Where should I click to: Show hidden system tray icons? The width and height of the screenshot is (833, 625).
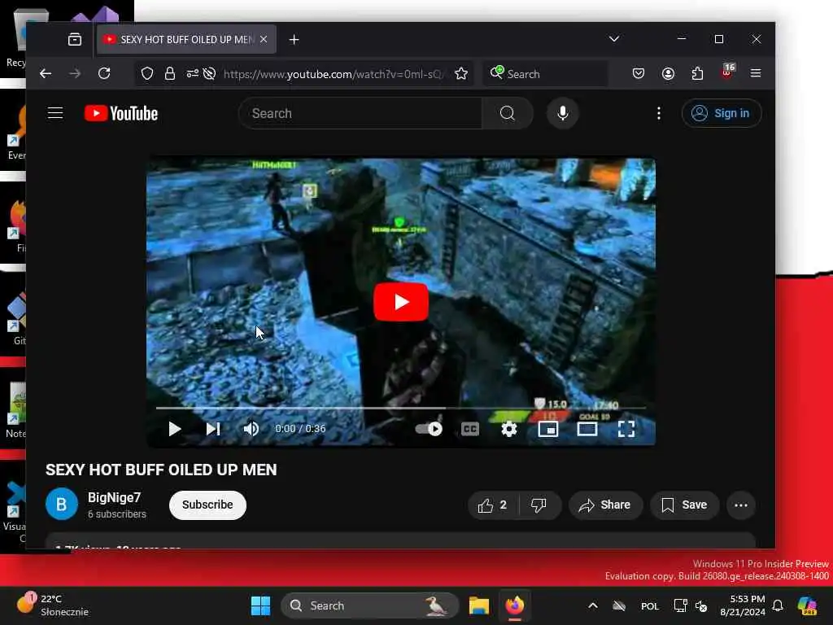pyautogui.click(x=593, y=605)
